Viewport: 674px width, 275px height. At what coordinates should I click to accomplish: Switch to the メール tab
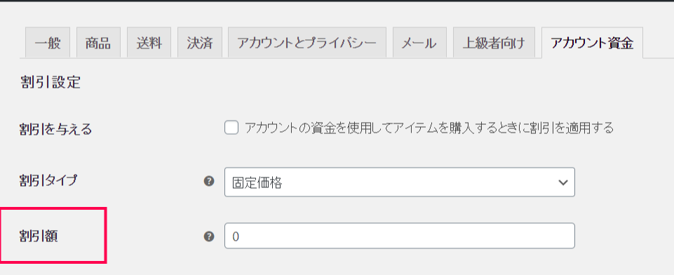(419, 43)
